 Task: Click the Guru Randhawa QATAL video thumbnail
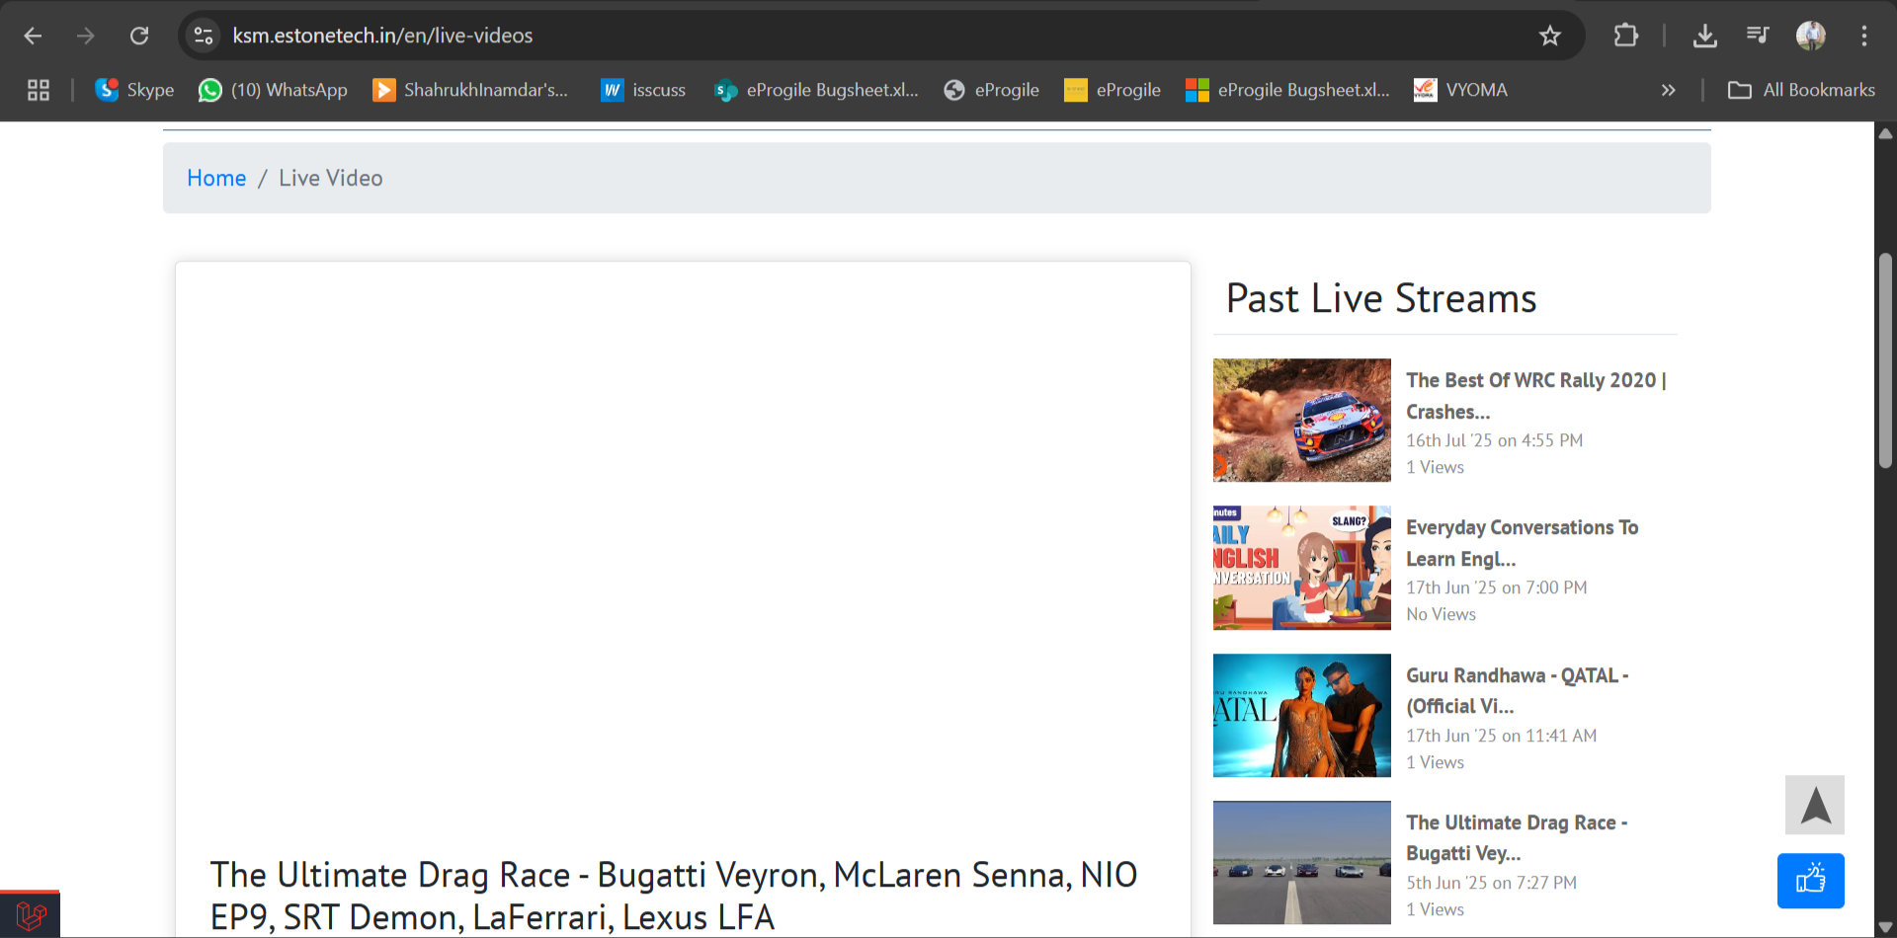[1301, 715]
